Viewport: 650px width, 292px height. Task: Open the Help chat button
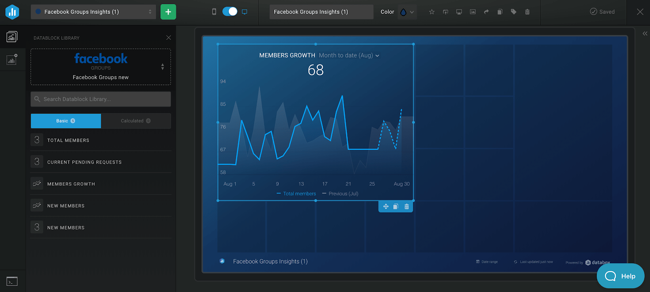tap(620, 276)
